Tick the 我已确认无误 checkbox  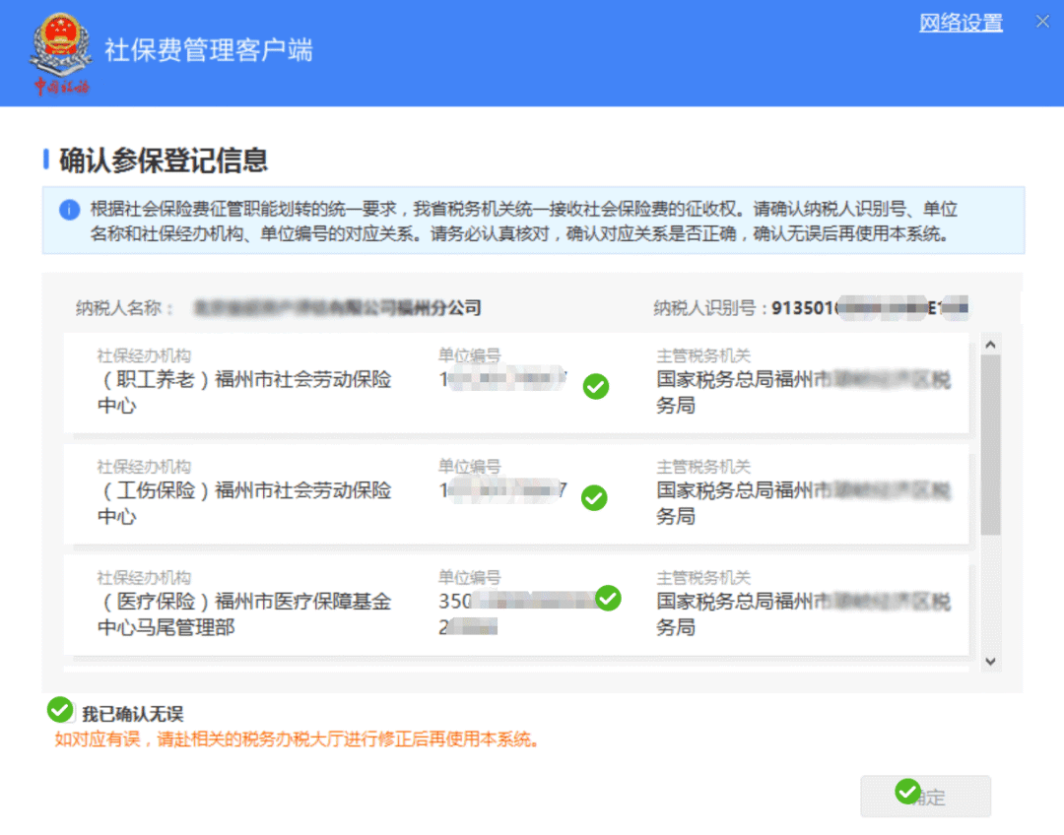click(x=60, y=710)
